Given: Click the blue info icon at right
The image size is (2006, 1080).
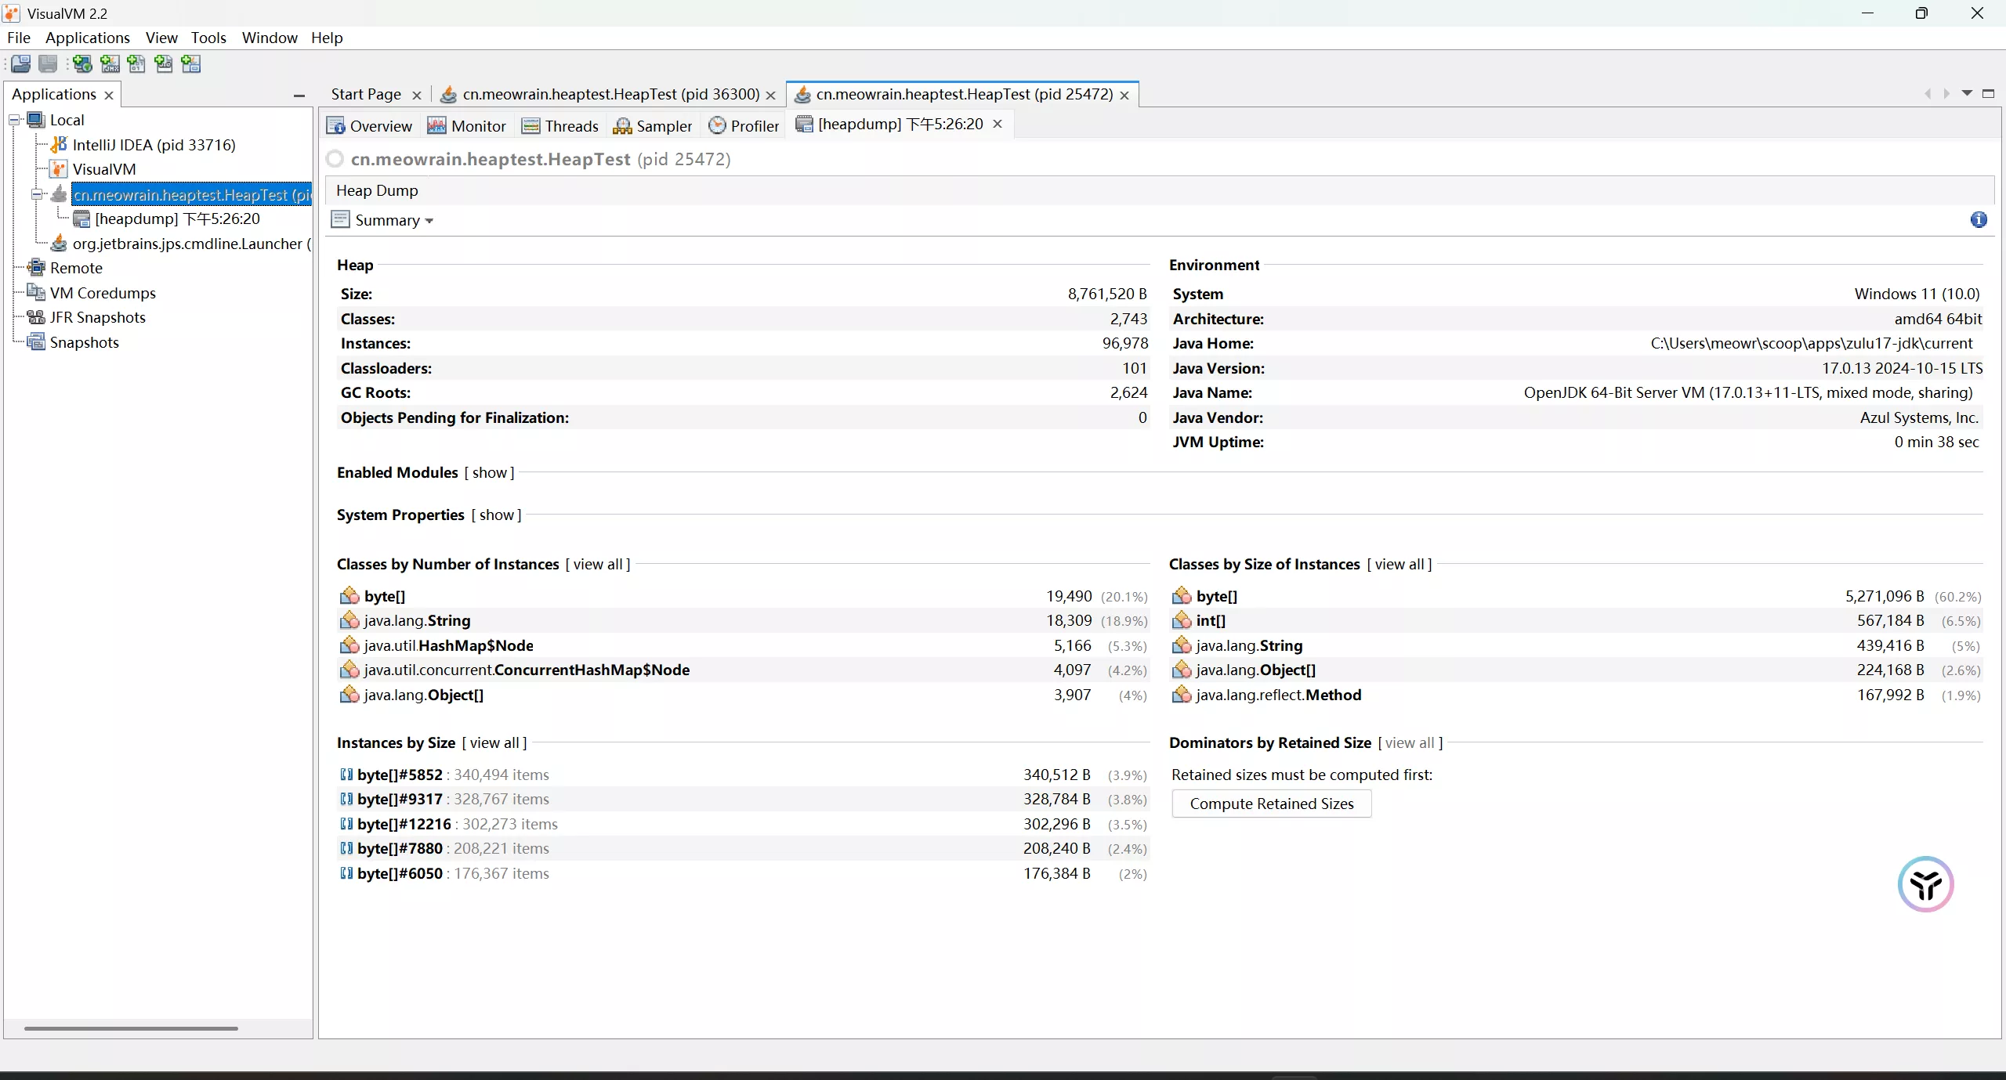Looking at the screenshot, I should tap(1978, 220).
